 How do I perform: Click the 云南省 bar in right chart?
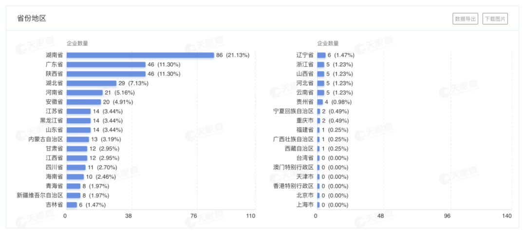coord(320,93)
